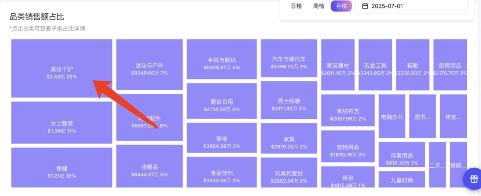
Task: Select the 玩具和爱好 category block
Action: 289,172
